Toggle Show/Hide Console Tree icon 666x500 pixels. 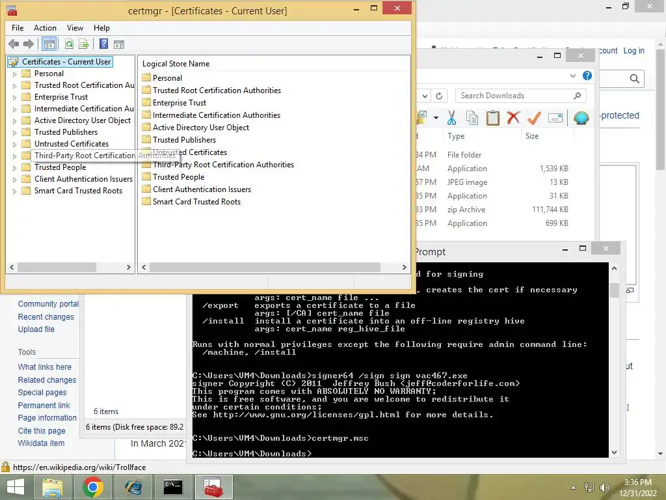coord(49,44)
